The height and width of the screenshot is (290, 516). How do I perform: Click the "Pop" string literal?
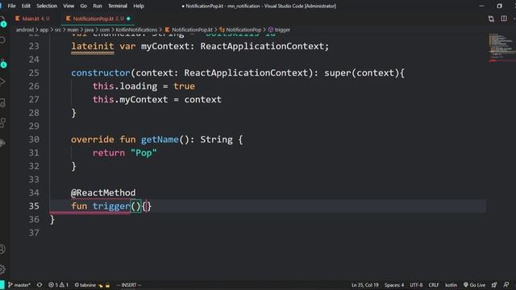tap(144, 153)
